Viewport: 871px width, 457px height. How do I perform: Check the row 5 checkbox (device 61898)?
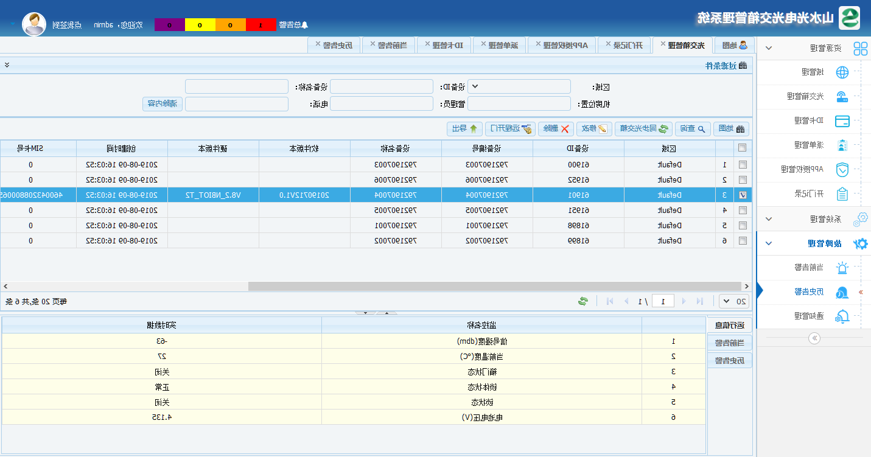(743, 225)
